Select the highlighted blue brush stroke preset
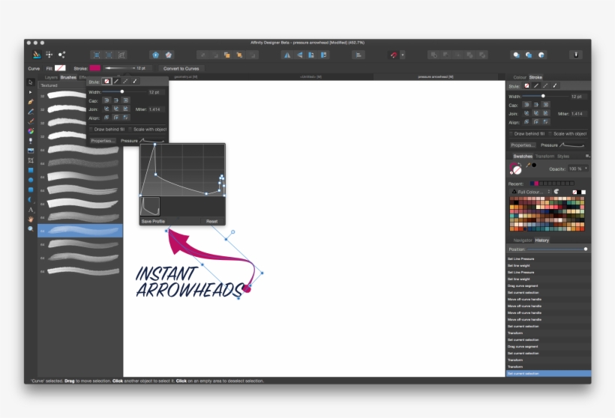 tap(81, 231)
